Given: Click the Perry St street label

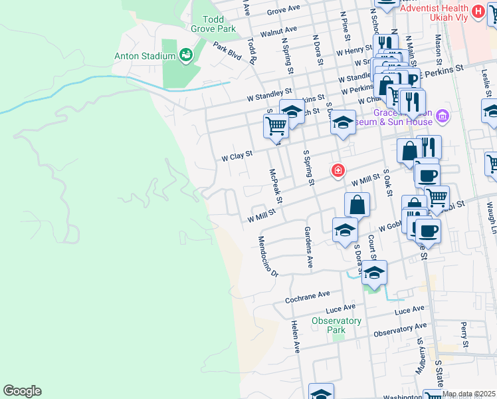Looking at the screenshot, I should click(x=464, y=334).
